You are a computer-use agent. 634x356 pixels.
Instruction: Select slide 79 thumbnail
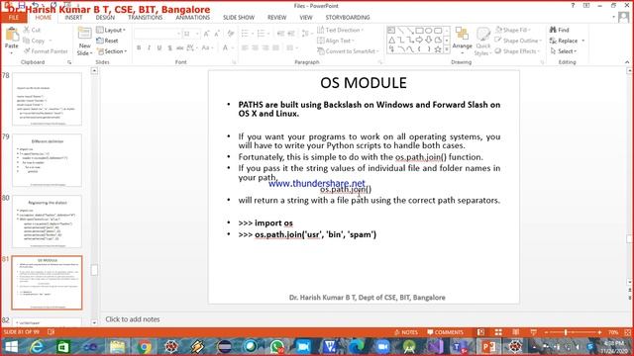coord(47,160)
